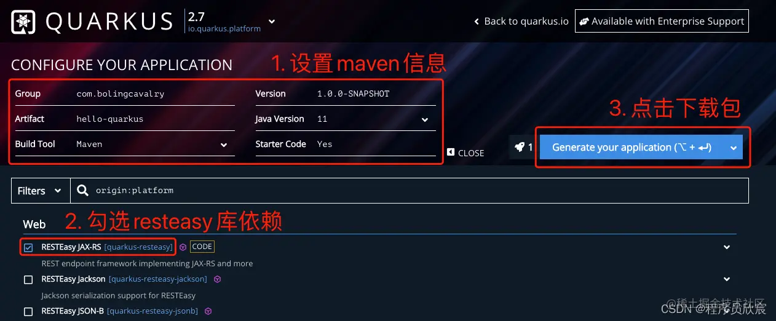Uncheck the RESTEasy JAX-RS extension checkbox
776x321 pixels.
click(28, 248)
